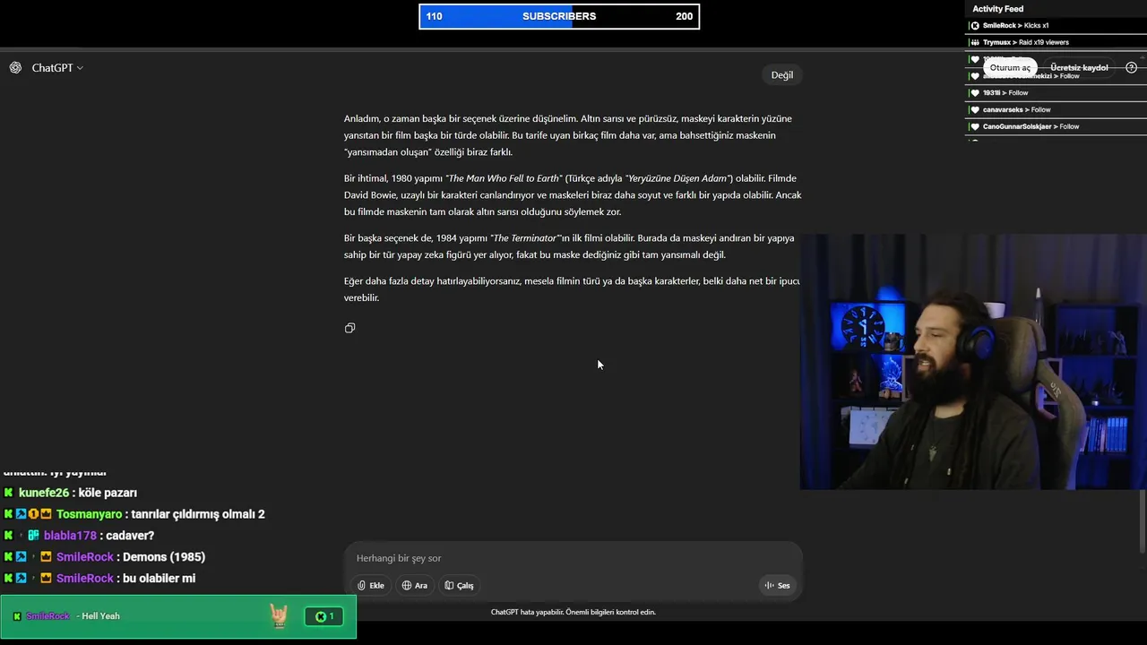1147x645 pixels.
Task: Click Trymusx Raid x19 viewers entry
Action: [1056, 42]
